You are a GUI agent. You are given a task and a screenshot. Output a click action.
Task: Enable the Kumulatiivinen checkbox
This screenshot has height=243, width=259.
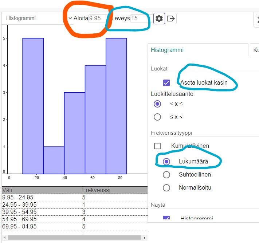tap(157, 146)
